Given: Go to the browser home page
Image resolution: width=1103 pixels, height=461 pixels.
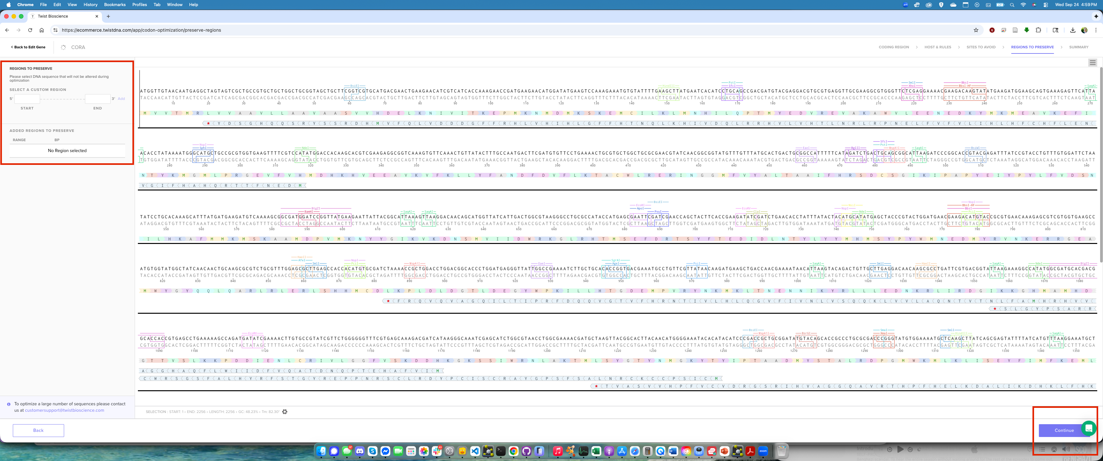Looking at the screenshot, I should pyautogui.click(x=42, y=30).
